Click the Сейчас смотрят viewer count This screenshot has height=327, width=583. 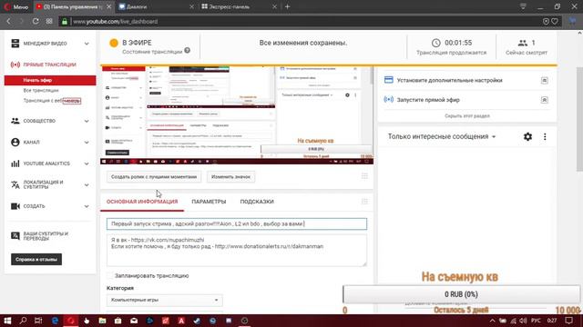tap(527, 47)
